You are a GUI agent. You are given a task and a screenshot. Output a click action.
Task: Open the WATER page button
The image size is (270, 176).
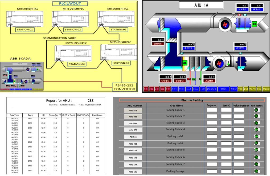(223, 89)
